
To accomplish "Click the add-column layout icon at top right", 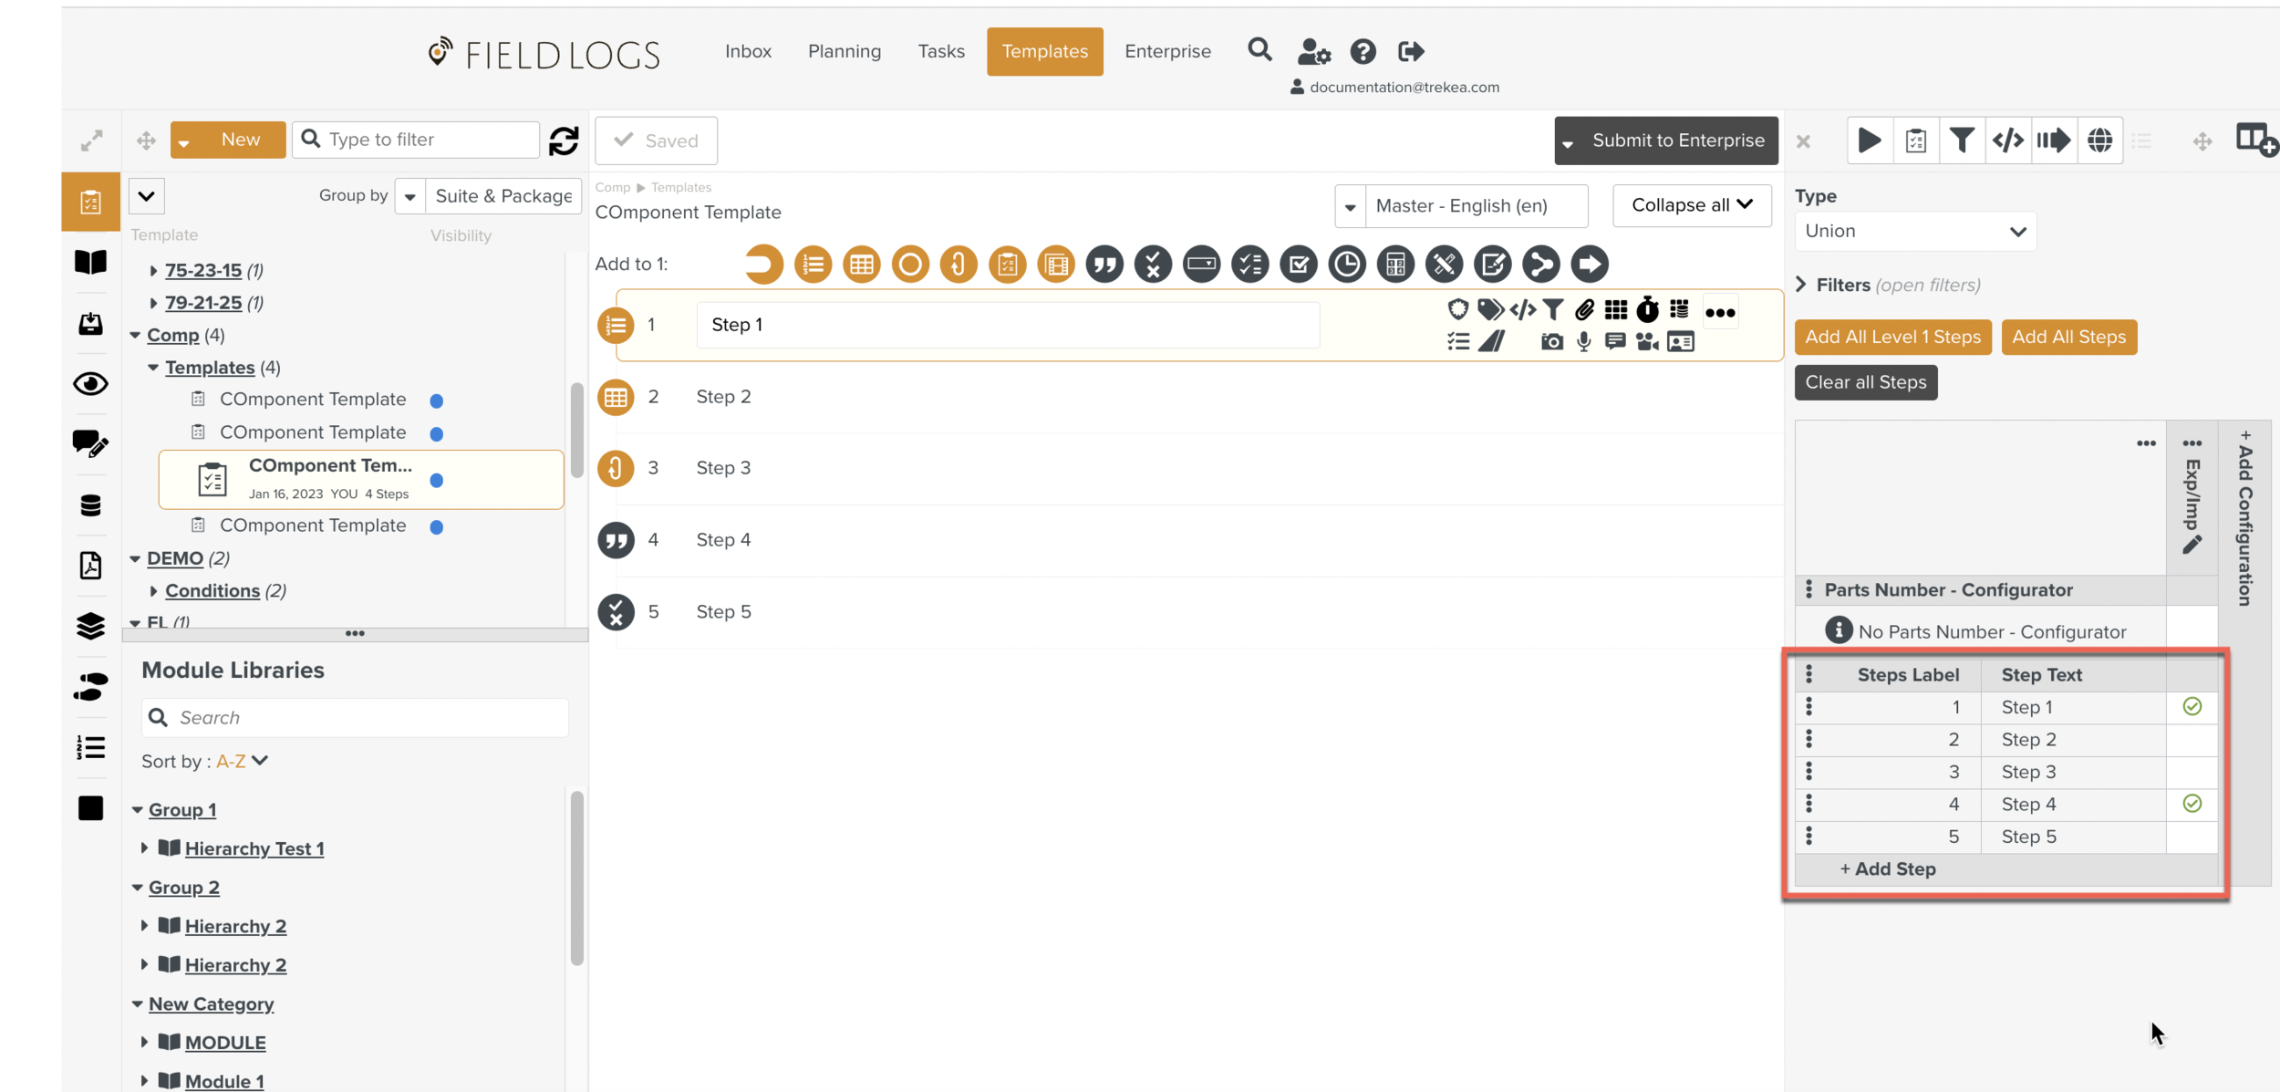I will (x=2256, y=140).
